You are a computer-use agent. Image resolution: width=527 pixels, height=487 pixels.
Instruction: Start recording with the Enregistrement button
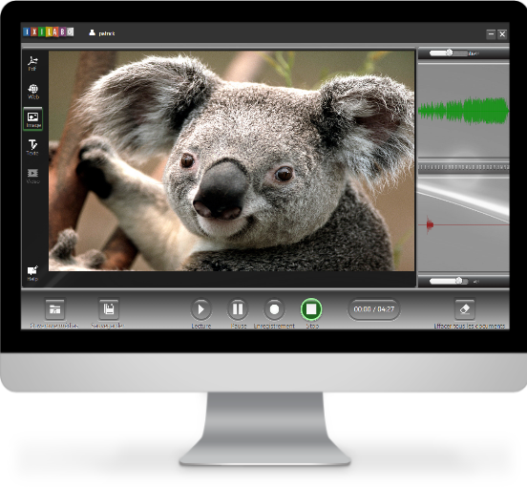[x=274, y=308]
